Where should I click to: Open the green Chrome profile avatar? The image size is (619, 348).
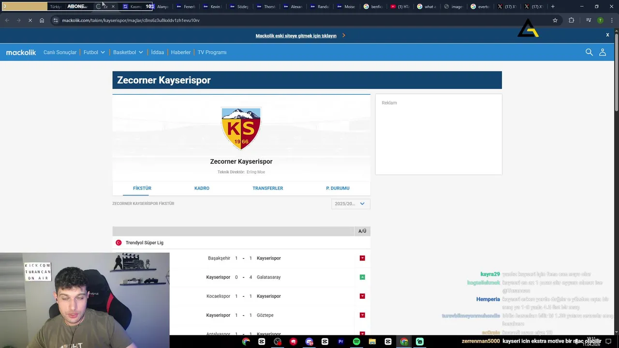[x=600, y=20]
